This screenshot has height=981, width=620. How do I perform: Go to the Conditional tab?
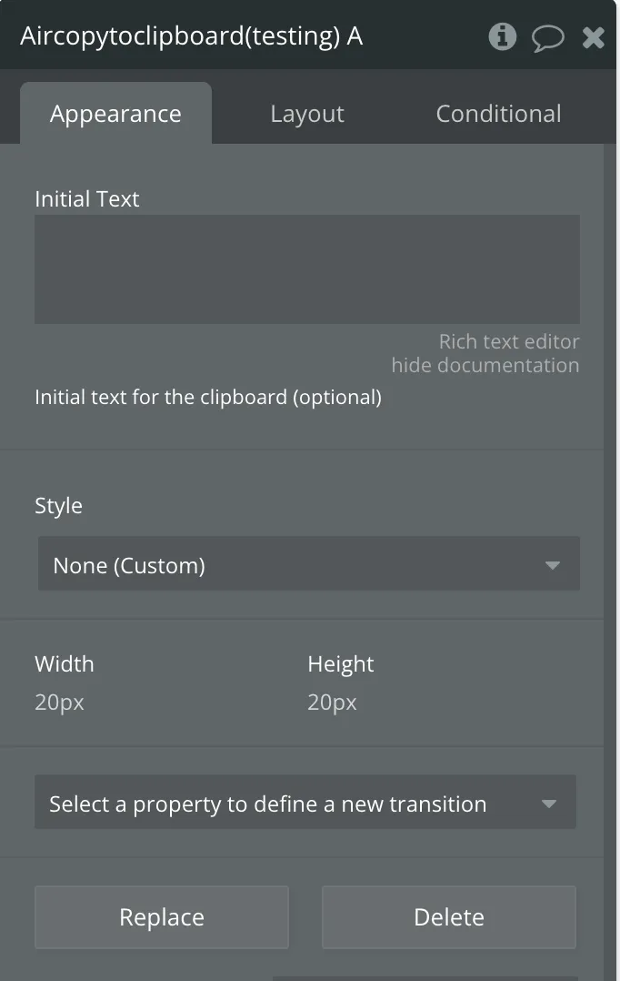pos(498,114)
